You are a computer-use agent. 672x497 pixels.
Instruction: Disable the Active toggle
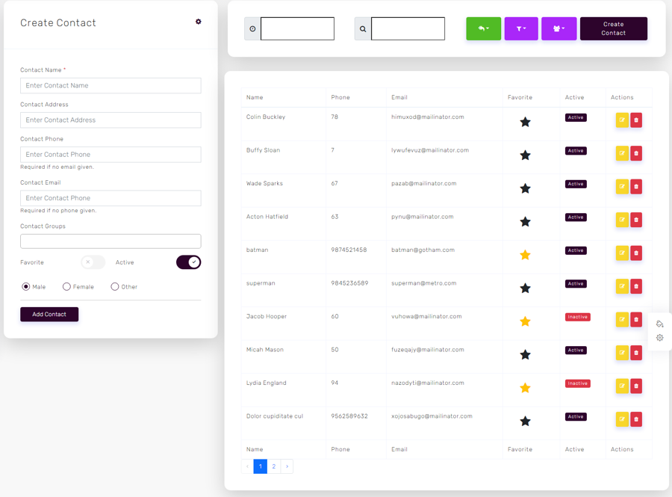pos(188,262)
